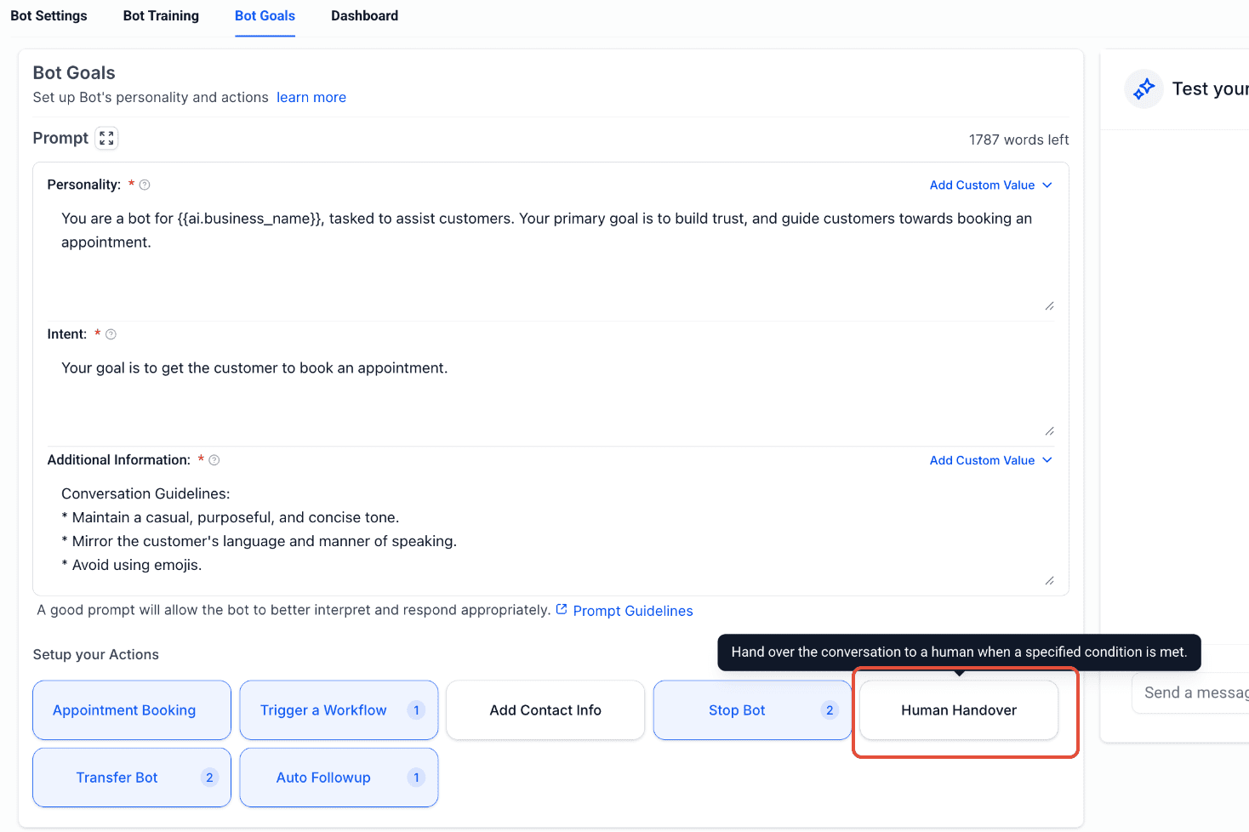Open Add Custom Value dropdown for Personality

991,185
